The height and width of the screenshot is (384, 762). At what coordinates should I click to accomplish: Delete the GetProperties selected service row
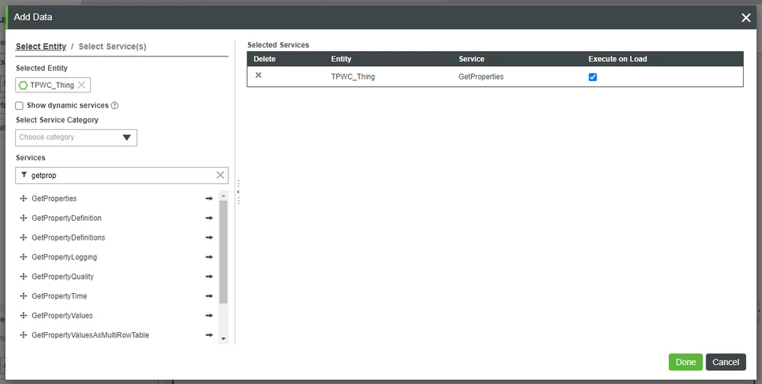point(259,75)
